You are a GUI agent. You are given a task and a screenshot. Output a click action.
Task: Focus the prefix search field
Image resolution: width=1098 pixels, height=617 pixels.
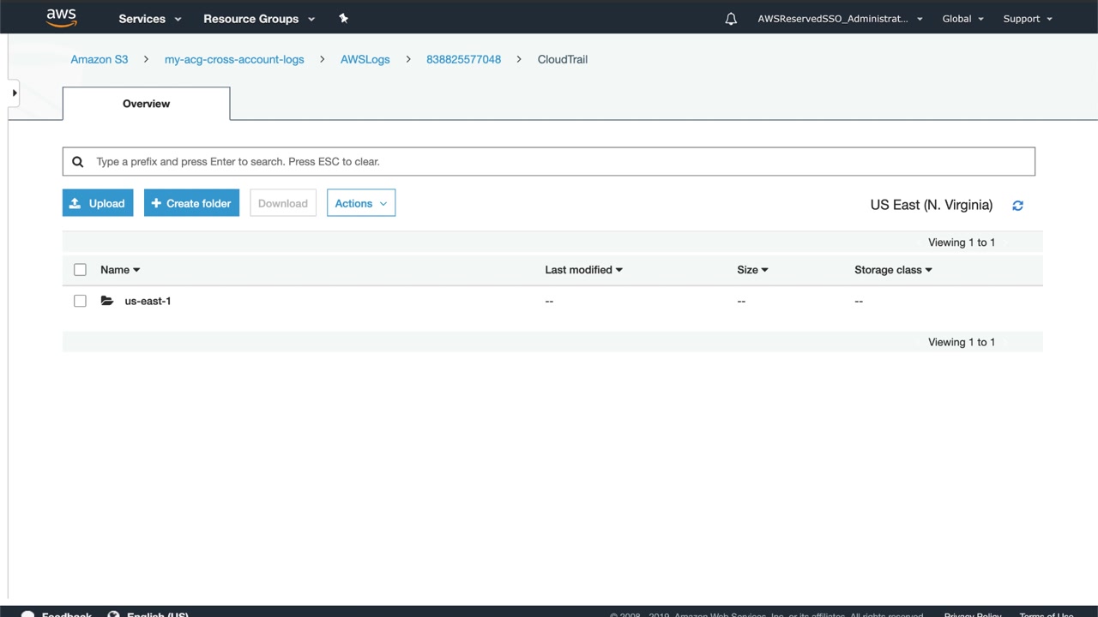click(x=549, y=161)
